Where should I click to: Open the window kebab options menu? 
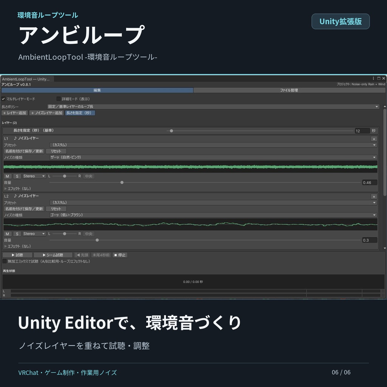point(373,78)
